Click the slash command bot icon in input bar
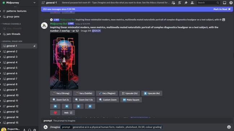Image resolution: width=234 pixels, height=131 pixels. point(45,127)
